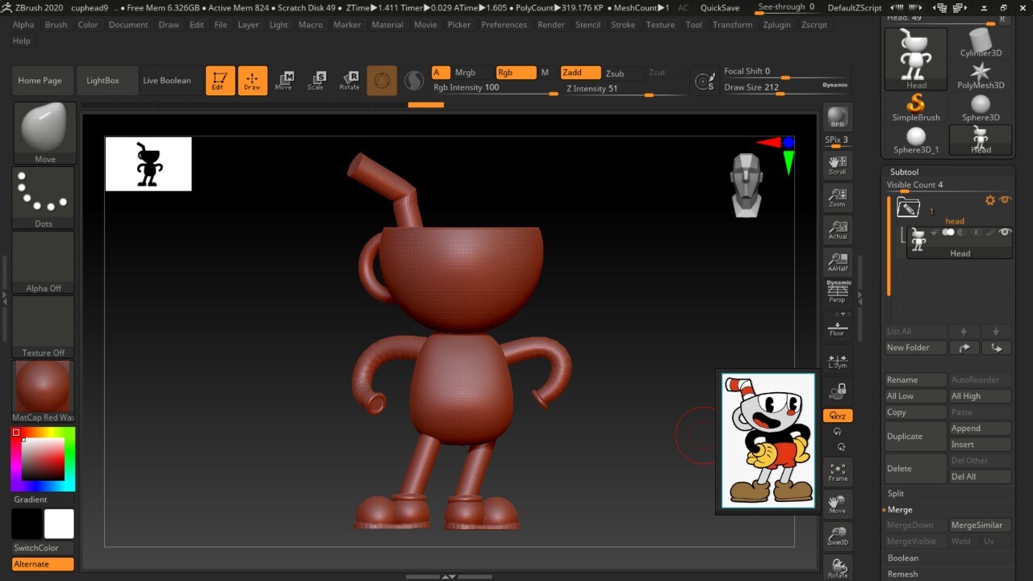This screenshot has height=581, width=1033.
Task: Enable the Persp perspective icon
Action: point(837,290)
